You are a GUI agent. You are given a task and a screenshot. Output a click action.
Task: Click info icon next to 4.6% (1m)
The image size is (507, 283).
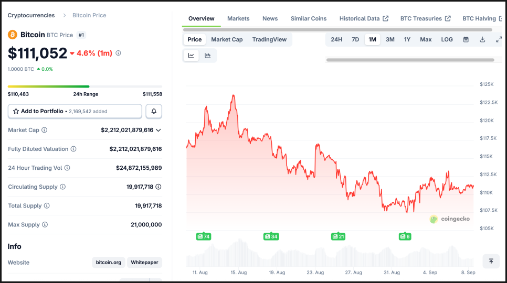pos(118,53)
